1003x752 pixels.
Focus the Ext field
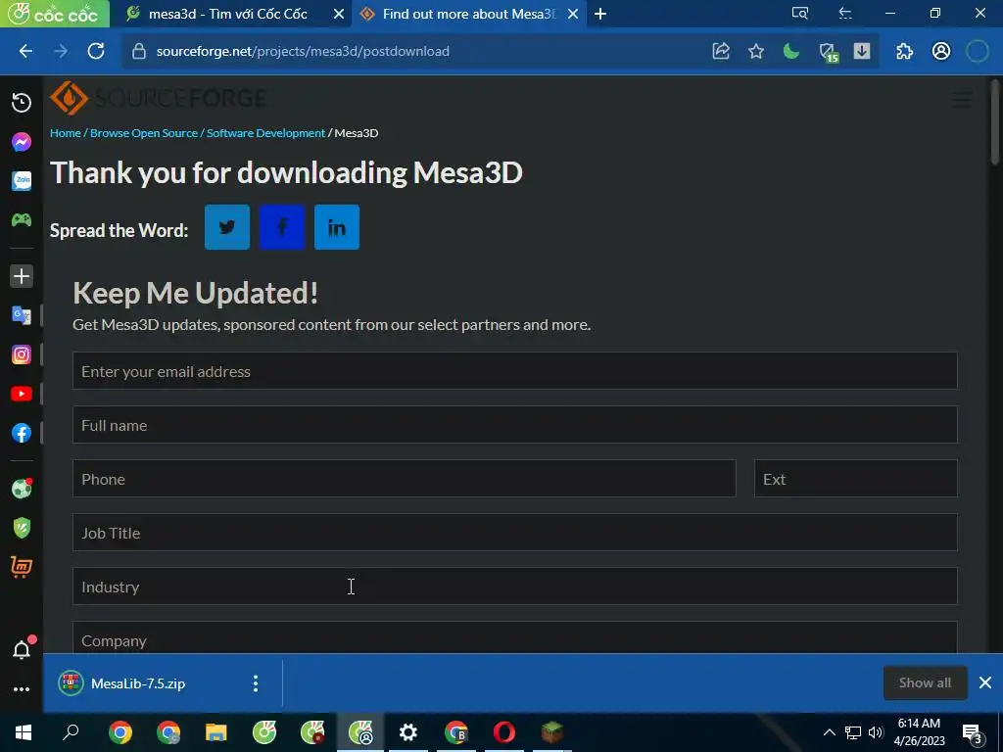click(x=856, y=478)
